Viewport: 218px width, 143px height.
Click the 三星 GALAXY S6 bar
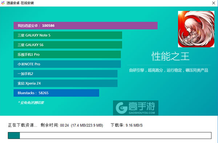(x=68, y=45)
